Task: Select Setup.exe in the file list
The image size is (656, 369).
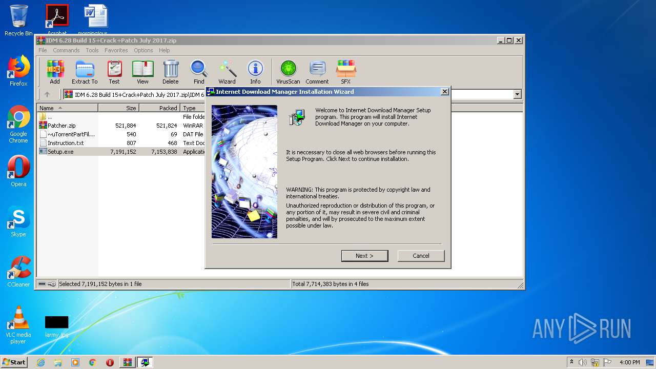Action: point(121,152)
